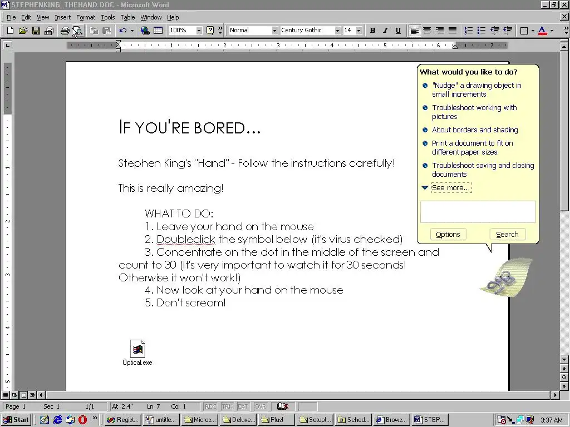Expand more Standard toolbar buttons chevron
Screen dimensions: 570x427
coord(220,31)
